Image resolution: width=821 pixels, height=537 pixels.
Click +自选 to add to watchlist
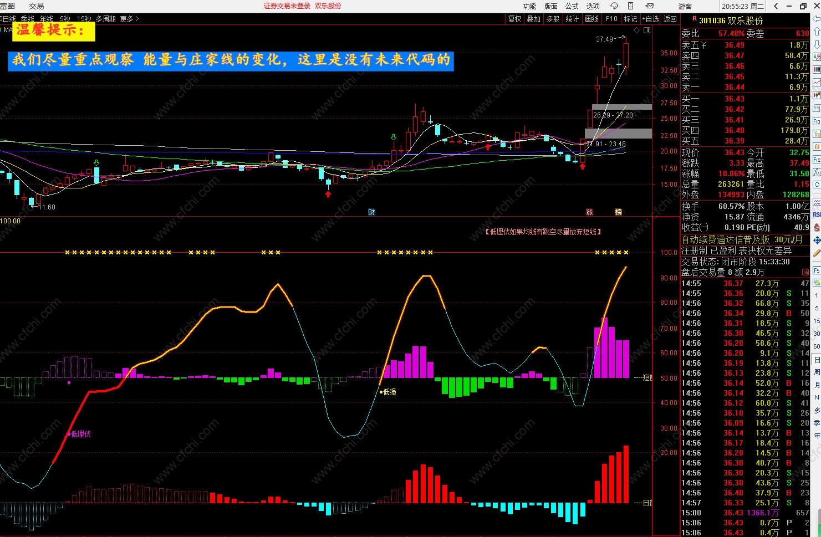tap(651, 19)
